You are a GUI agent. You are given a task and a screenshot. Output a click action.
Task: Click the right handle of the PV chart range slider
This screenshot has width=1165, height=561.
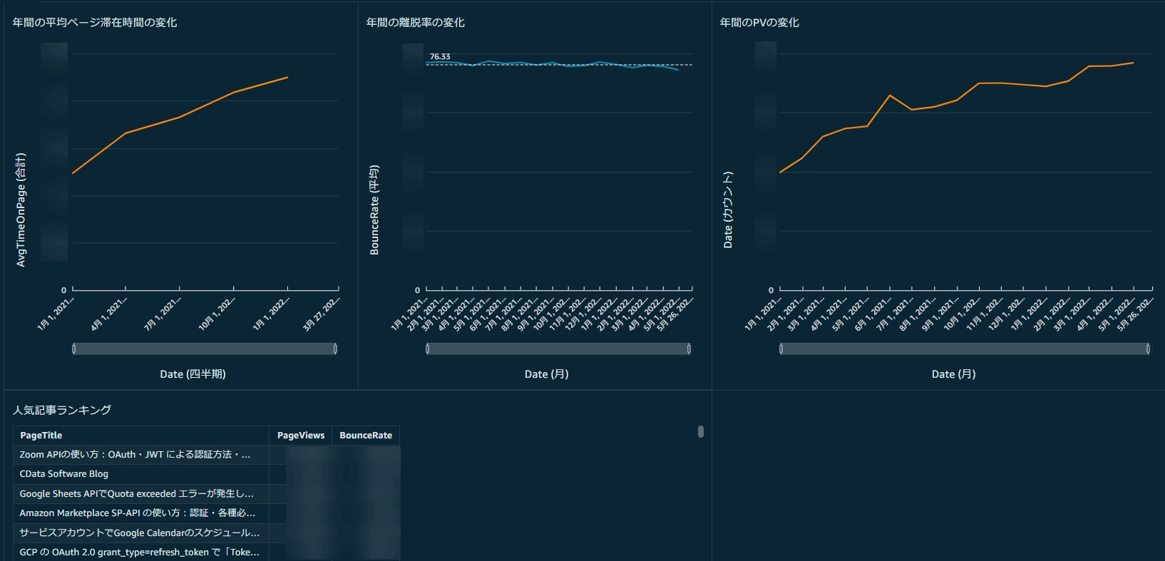(1148, 349)
